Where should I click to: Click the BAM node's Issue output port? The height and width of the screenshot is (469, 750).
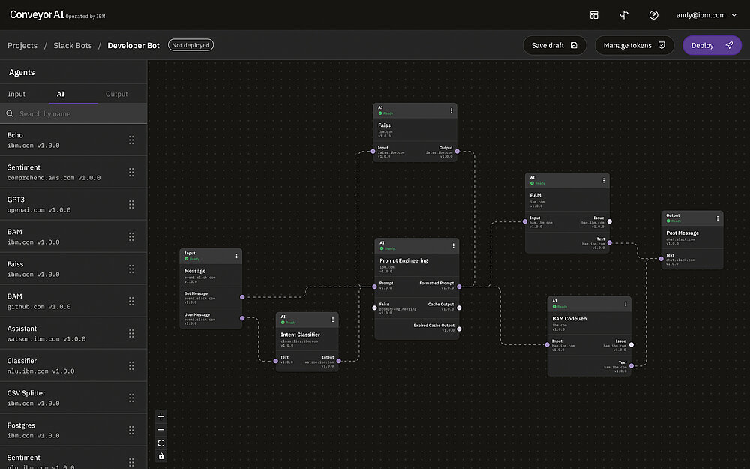coord(609,221)
